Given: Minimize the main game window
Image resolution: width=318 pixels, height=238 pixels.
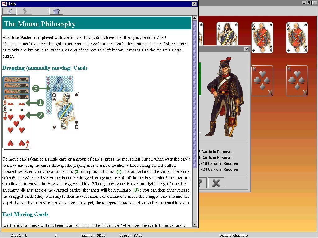Looking at the screenshot, I should [x=304, y=2].
